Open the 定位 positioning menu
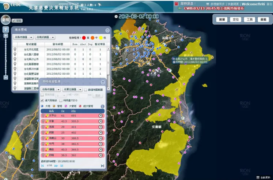This screenshot has height=180, width=273. point(236,19)
